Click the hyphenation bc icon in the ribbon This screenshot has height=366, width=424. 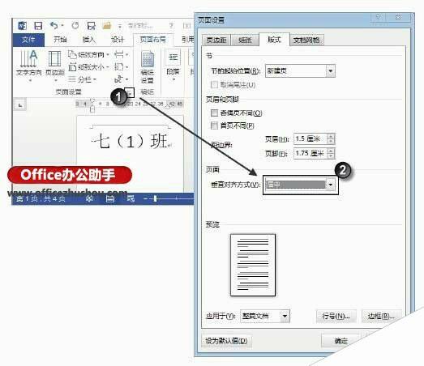pos(118,79)
